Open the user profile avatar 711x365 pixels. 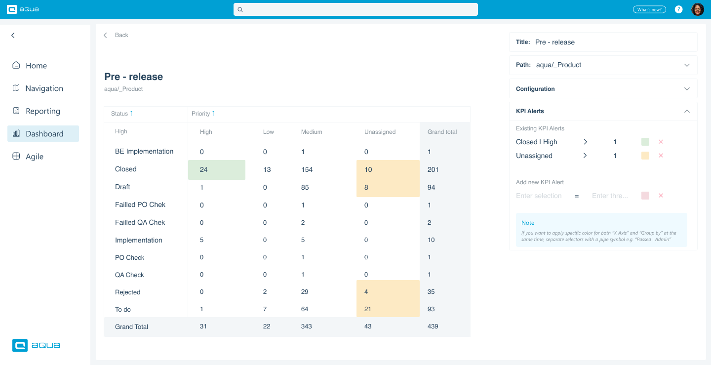coord(698,9)
